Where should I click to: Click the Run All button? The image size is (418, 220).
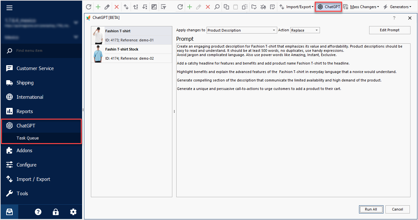tap(371, 209)
